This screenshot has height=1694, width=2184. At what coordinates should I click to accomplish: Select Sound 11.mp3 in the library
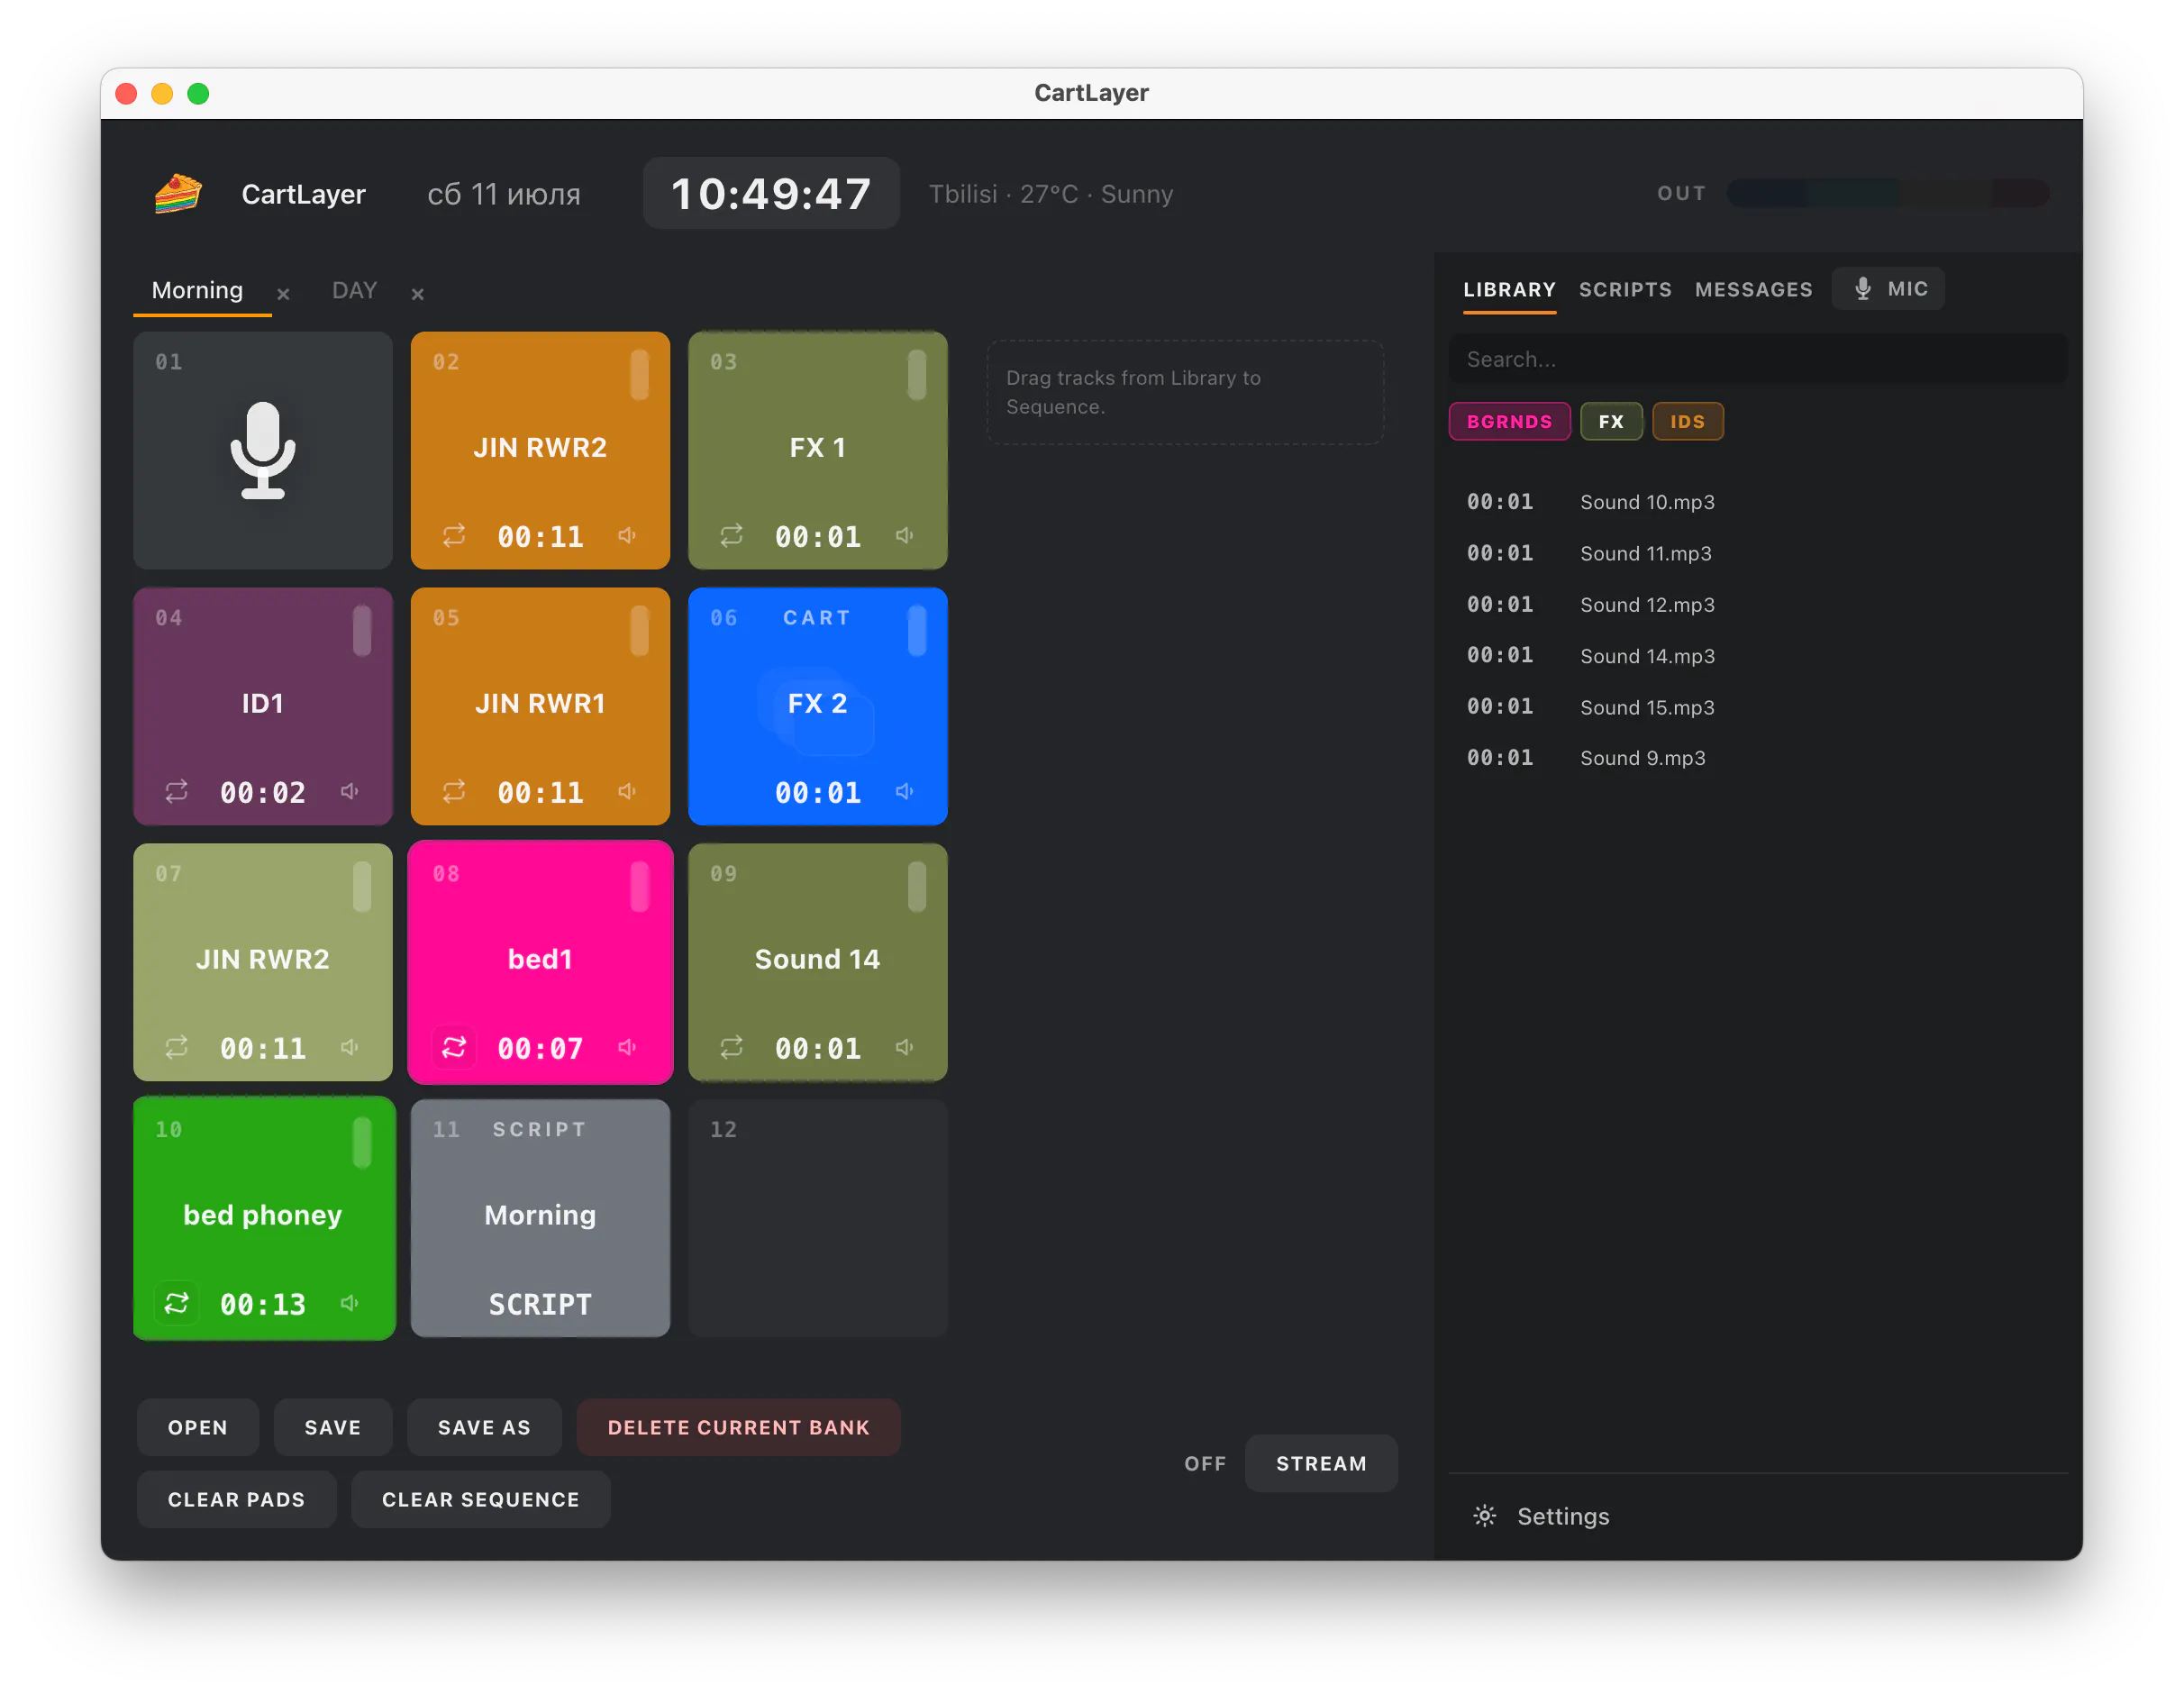(x=1758, y=553)
